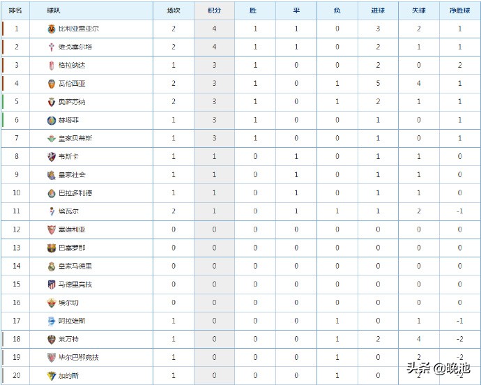The height and width of the screenshot is (385, 481).
Task: Select the 排名 rank column header
Action: coord(16,10)
